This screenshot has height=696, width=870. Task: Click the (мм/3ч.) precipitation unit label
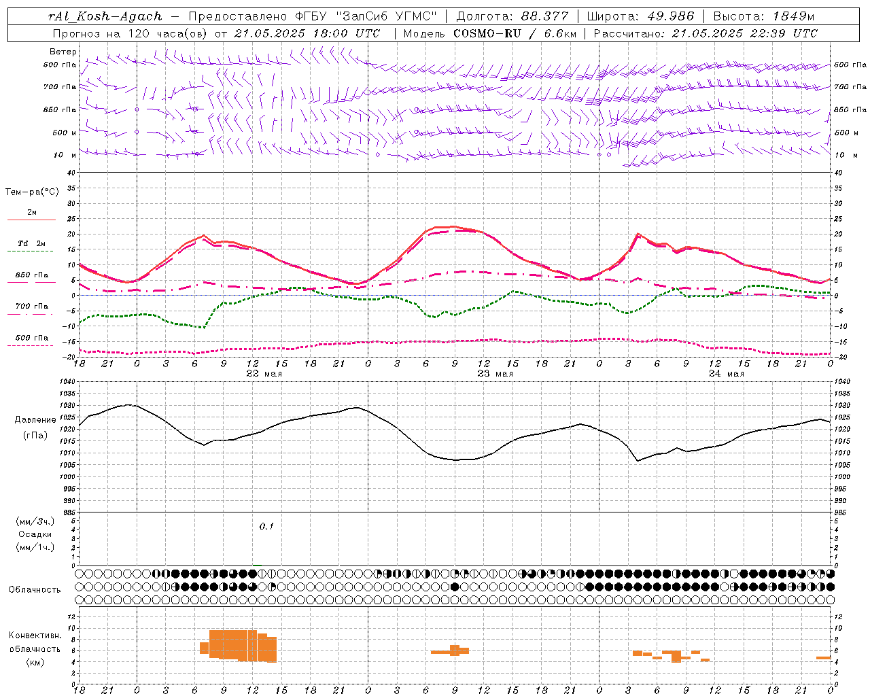pyautogui.click(x=35, y=521)
